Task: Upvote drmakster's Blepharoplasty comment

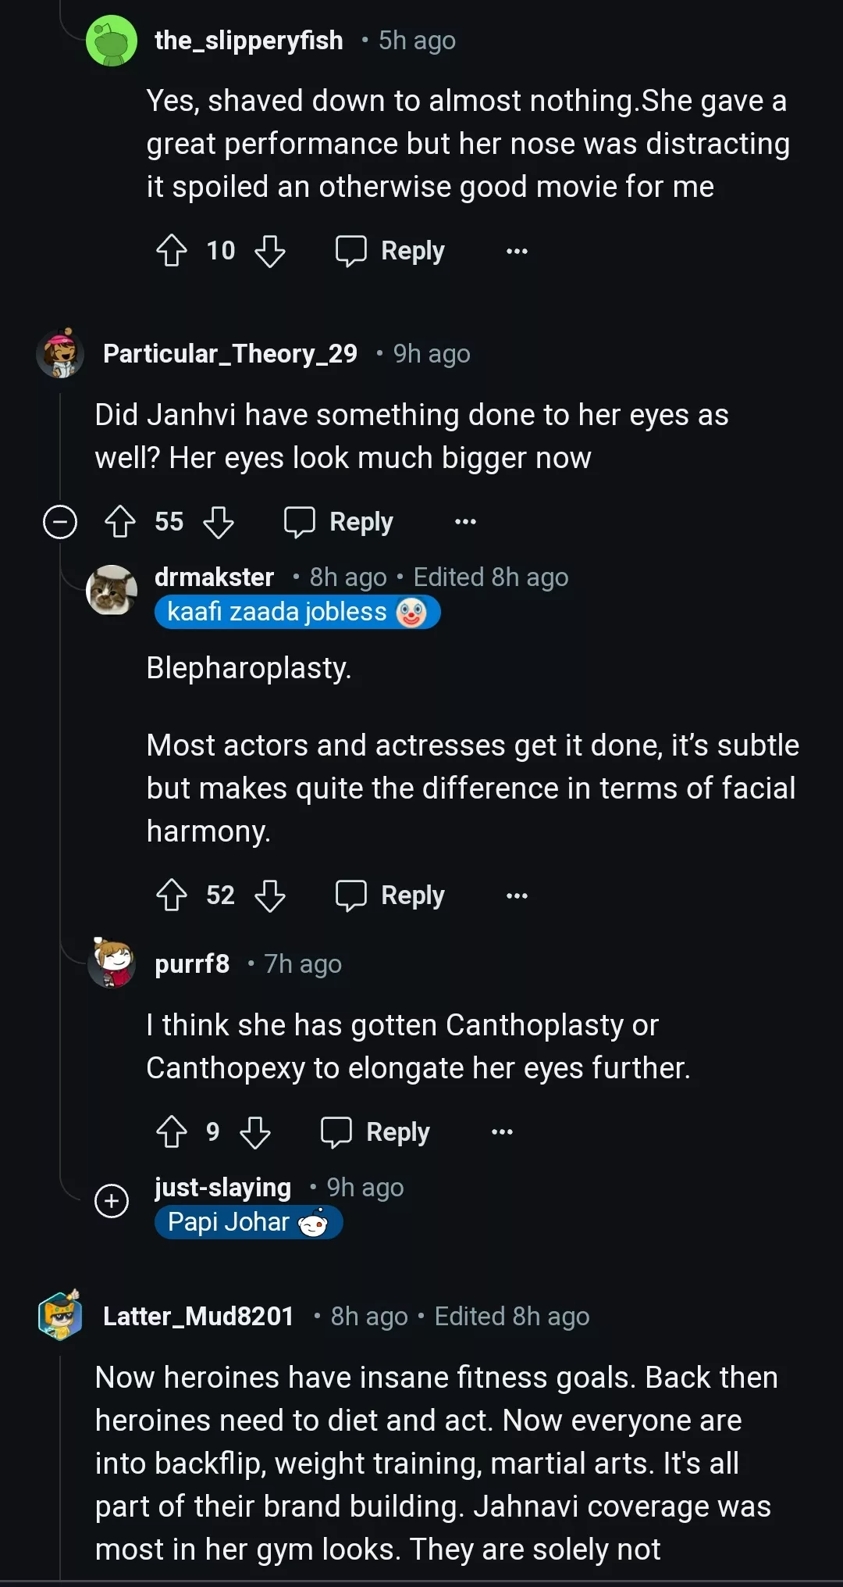Action: tap(172, 895)
